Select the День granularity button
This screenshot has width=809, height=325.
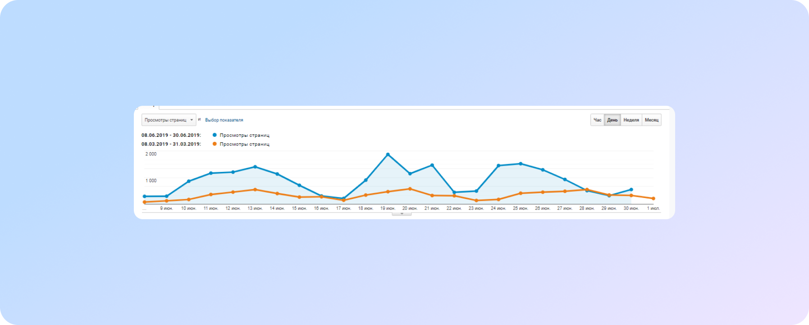point(612,120)
